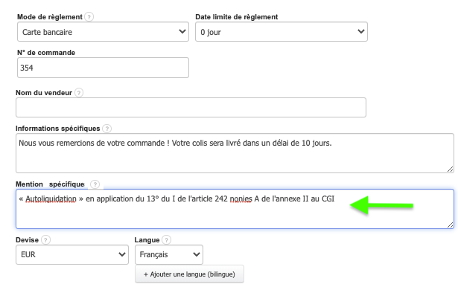Click the N° de commande label
Screen dimensions: 458x284
pos(46,53)
